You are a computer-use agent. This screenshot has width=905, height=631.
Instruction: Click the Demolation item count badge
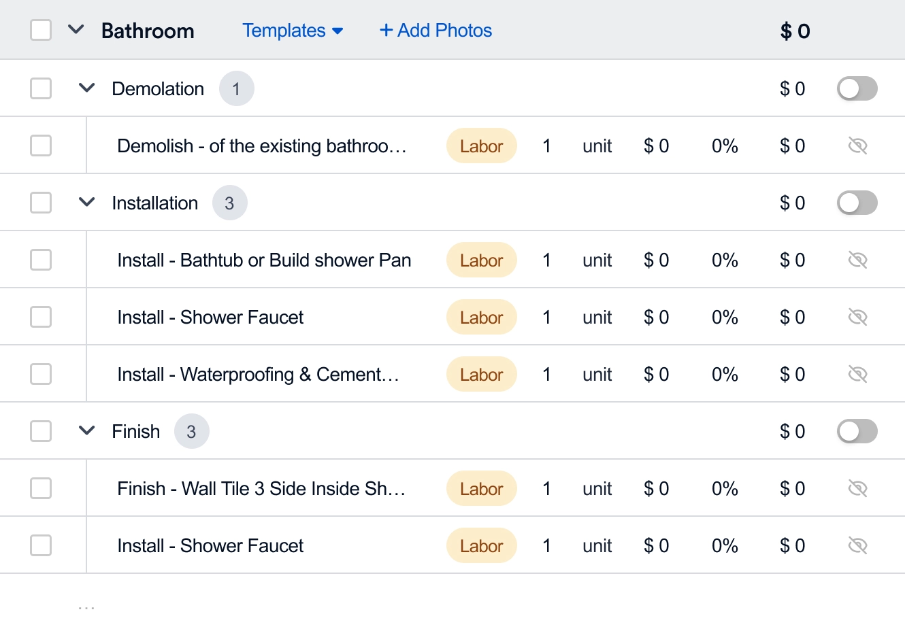click(236, 88)
